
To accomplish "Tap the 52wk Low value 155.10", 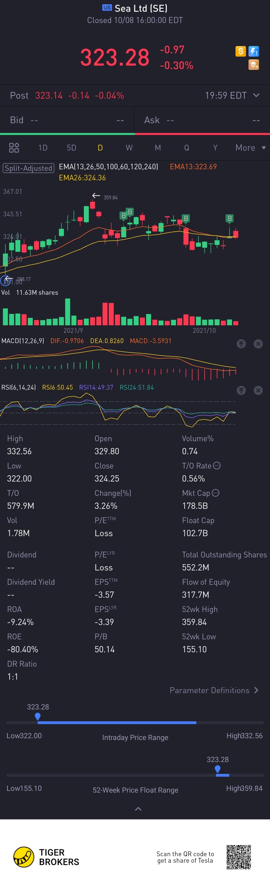I will point(194,649).
